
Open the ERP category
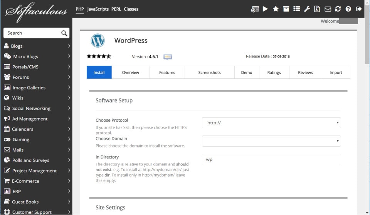tap(36, 191)
